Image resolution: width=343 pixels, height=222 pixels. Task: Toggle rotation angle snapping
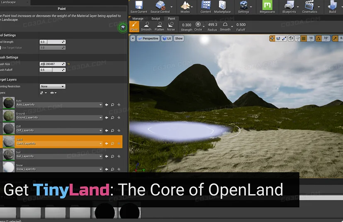pos(319,38)
